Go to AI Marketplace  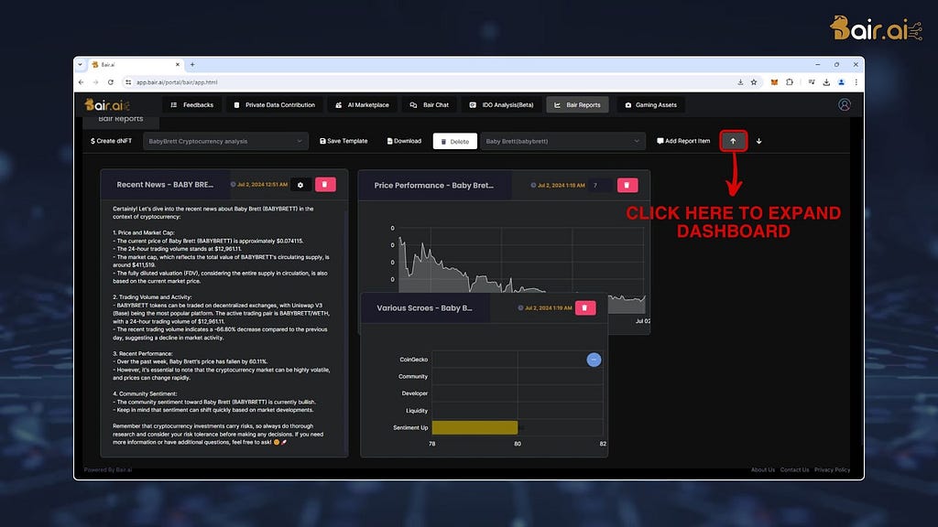point(362,105)
